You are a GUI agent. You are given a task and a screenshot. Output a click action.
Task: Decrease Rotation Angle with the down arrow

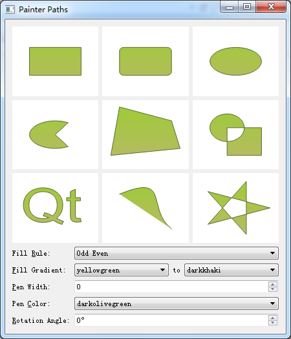pos(273,323)
